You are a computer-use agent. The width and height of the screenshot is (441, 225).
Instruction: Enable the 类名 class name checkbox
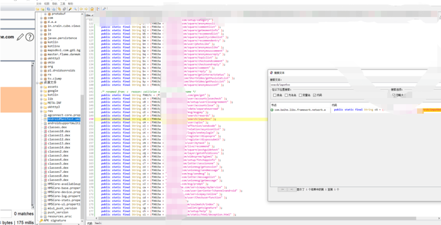[274, 95]
